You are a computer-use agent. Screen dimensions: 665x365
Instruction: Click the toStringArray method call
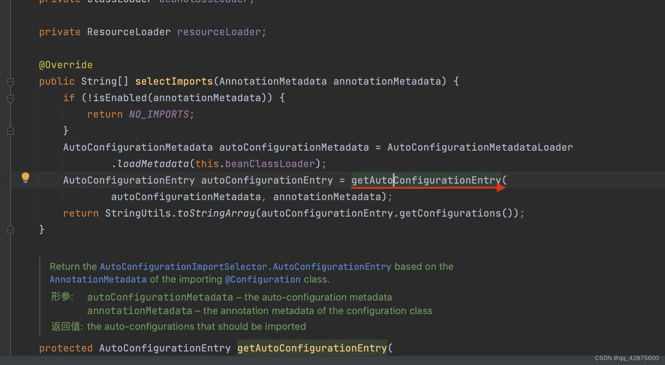click(x=216, y=213)
